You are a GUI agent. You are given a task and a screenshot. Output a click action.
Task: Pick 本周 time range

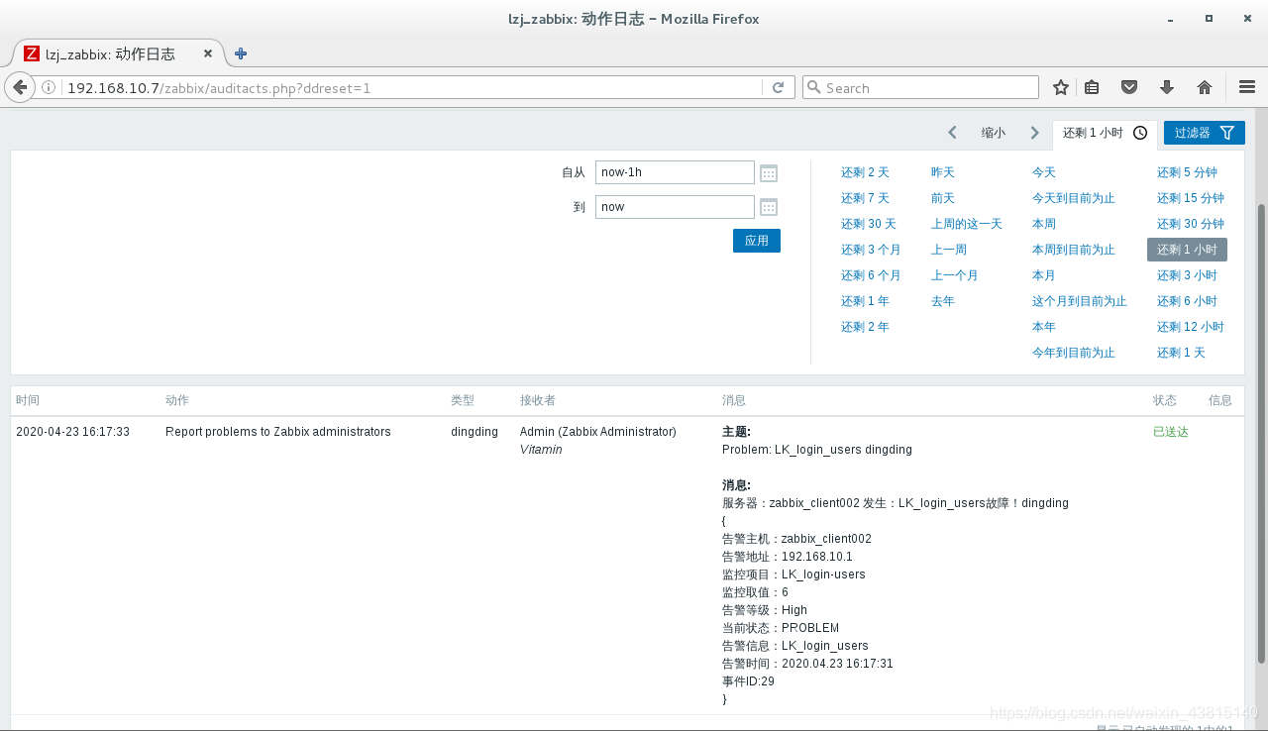pos(1044,224)
